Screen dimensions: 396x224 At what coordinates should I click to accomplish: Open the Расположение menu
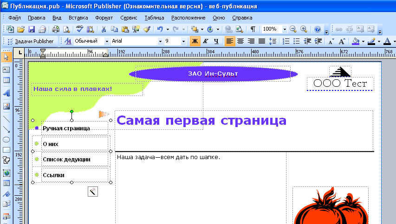[x=188, y=18]
